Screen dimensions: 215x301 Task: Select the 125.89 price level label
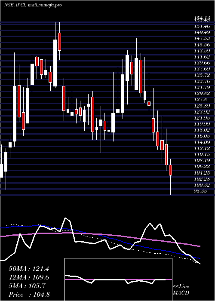202,106
